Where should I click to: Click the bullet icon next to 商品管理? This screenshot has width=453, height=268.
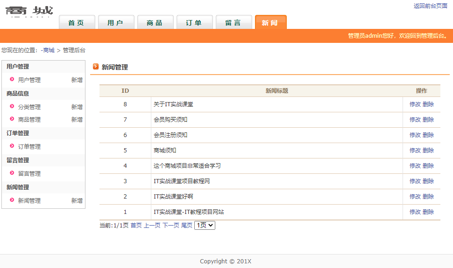point(12,118)
